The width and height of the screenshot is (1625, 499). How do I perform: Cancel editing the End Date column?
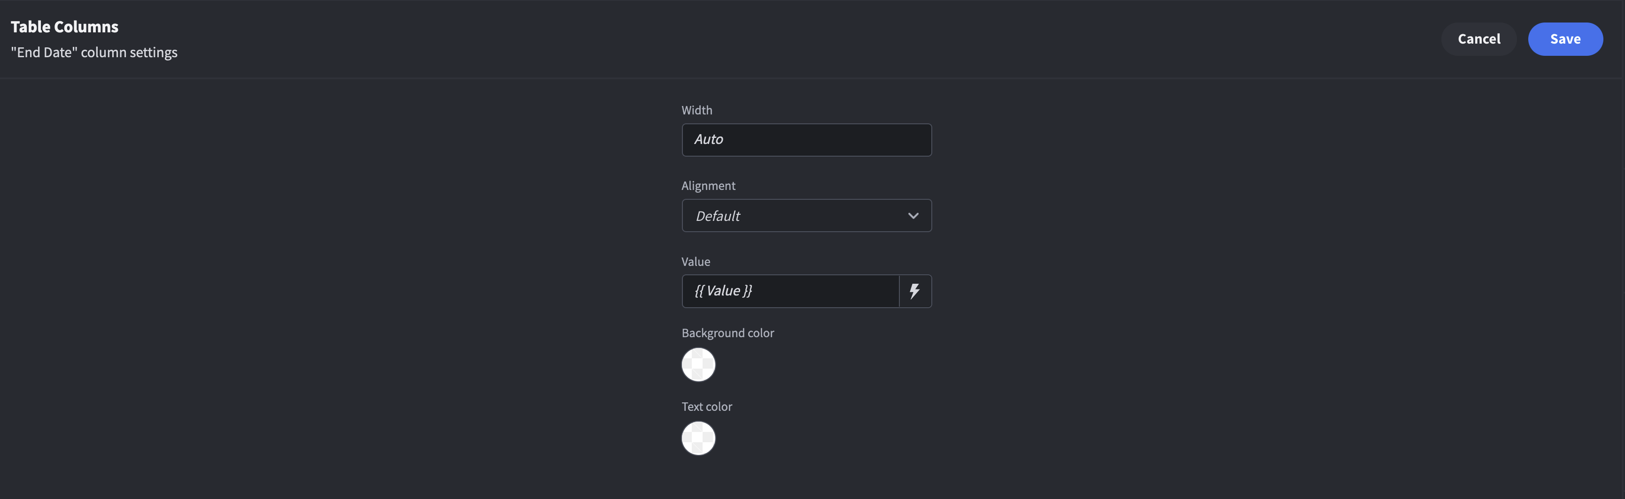(1478, 38)
